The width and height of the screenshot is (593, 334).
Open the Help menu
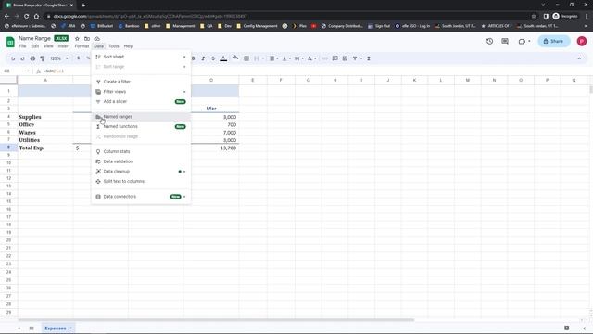[x=129, y=46]
